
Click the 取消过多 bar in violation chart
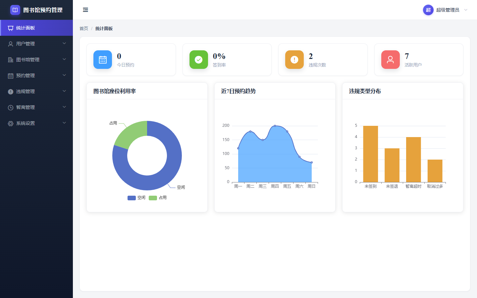tap(435, 171)
